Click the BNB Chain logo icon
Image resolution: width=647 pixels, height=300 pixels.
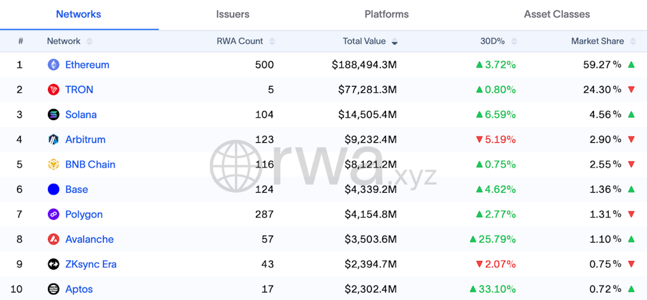54,164
